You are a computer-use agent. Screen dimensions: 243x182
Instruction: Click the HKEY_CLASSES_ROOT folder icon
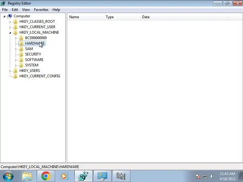(x=15, y=22)
